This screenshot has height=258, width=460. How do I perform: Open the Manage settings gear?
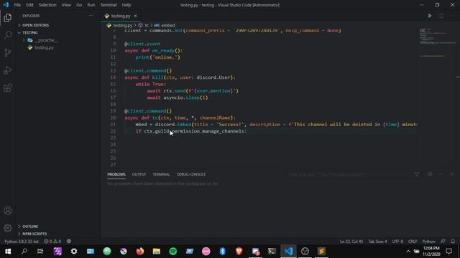(8, 228)
